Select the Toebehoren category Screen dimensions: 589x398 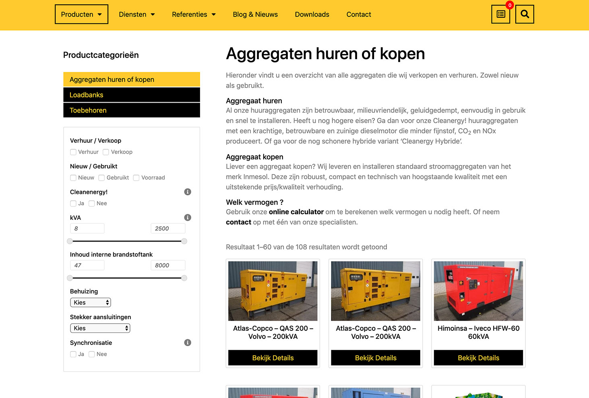click(x=132, y=110)
